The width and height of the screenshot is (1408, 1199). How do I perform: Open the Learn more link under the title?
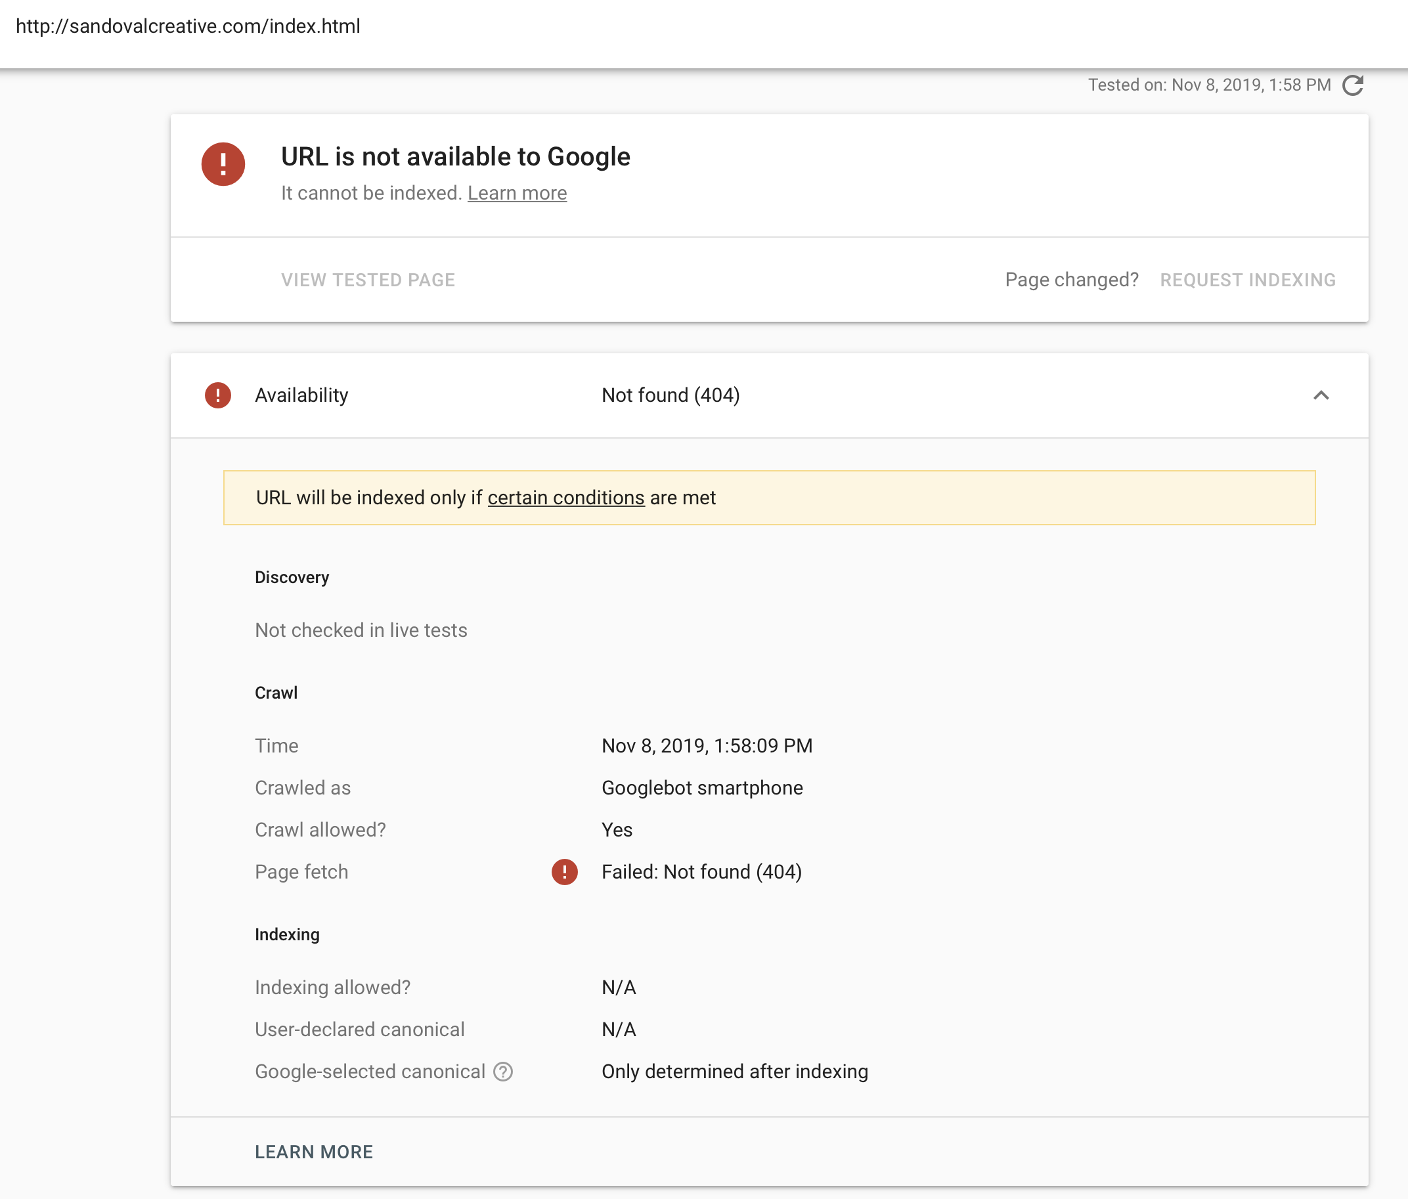517,193
